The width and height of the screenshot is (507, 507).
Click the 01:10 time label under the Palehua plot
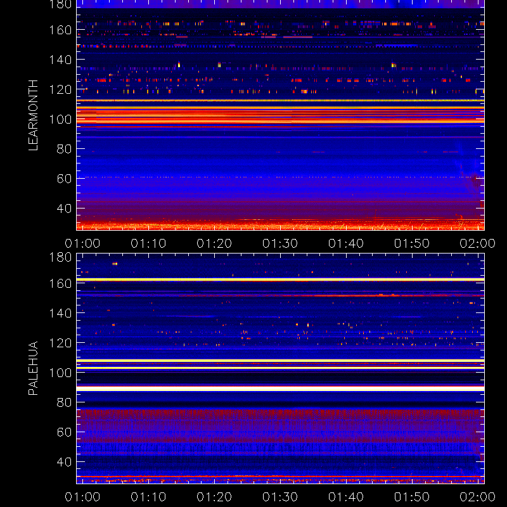point(148,497)
